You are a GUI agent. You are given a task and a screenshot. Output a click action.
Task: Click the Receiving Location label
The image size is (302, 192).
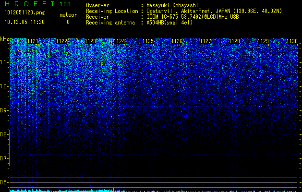(x=112, y=11)
